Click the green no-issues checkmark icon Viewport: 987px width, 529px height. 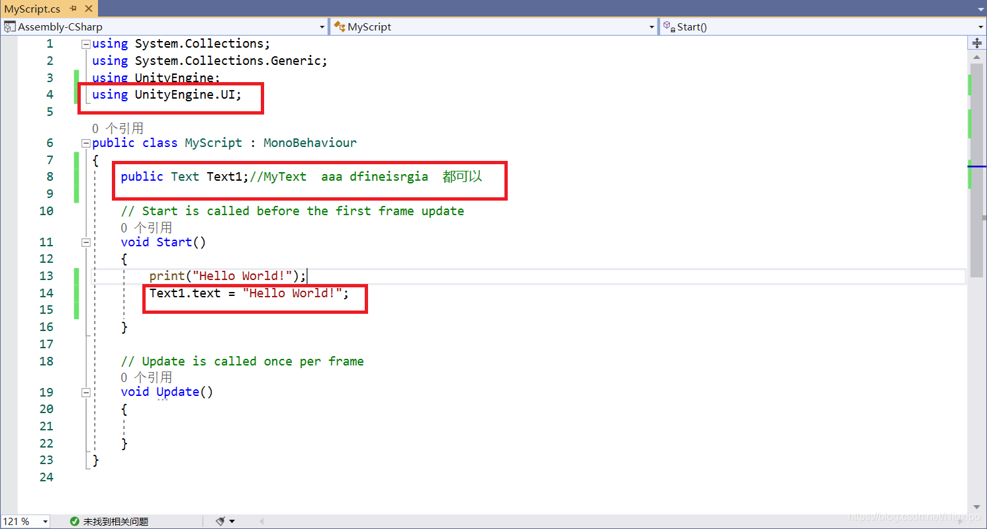click(75, 522)
